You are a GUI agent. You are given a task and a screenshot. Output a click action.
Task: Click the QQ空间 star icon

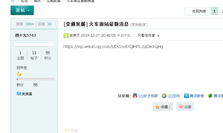coord(164,96)
